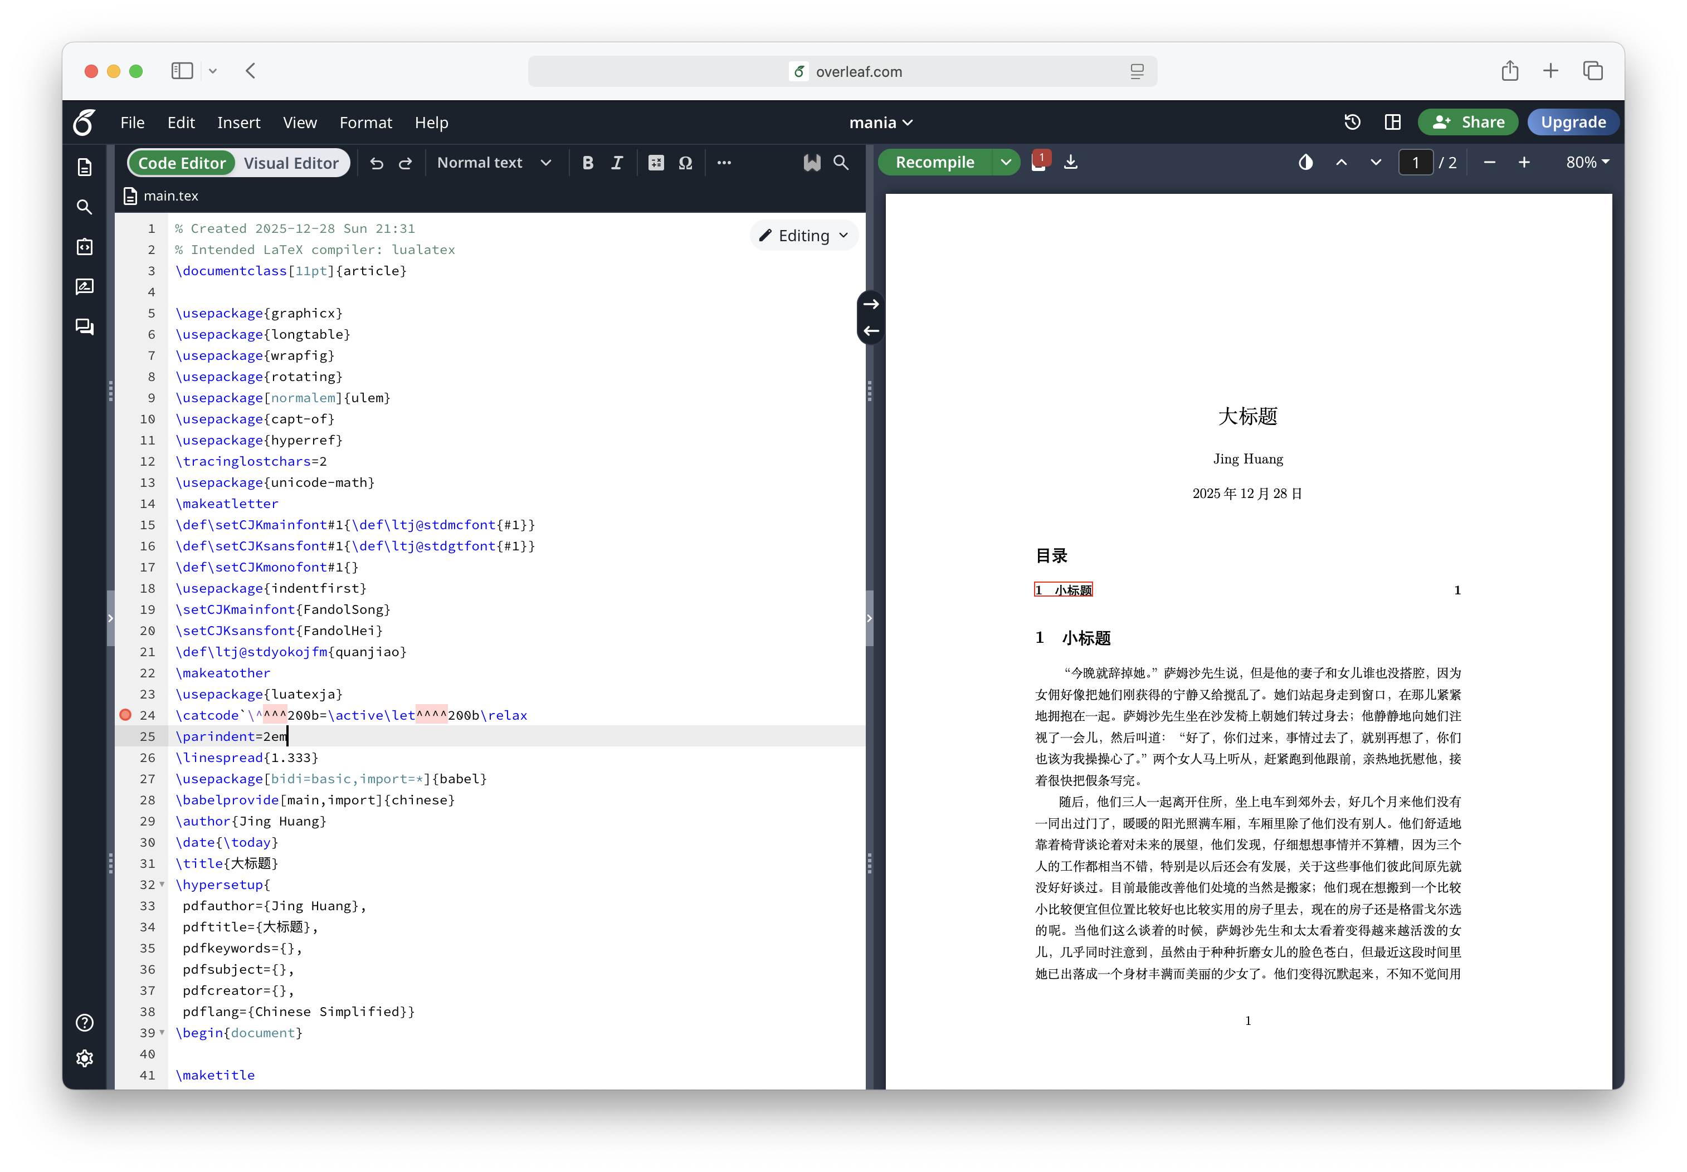Open the integrations sidebar icon
This screenshot has height=1172, width=1687.
pos(85,247)
